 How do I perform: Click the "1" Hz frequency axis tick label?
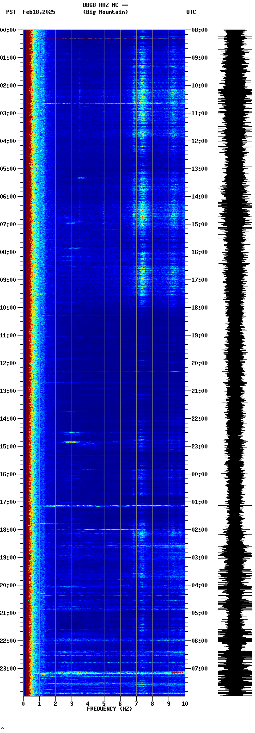39,704
